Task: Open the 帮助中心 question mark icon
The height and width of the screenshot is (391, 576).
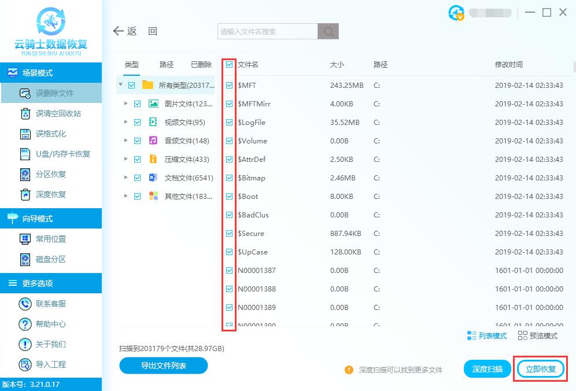Action: [25, 324]
